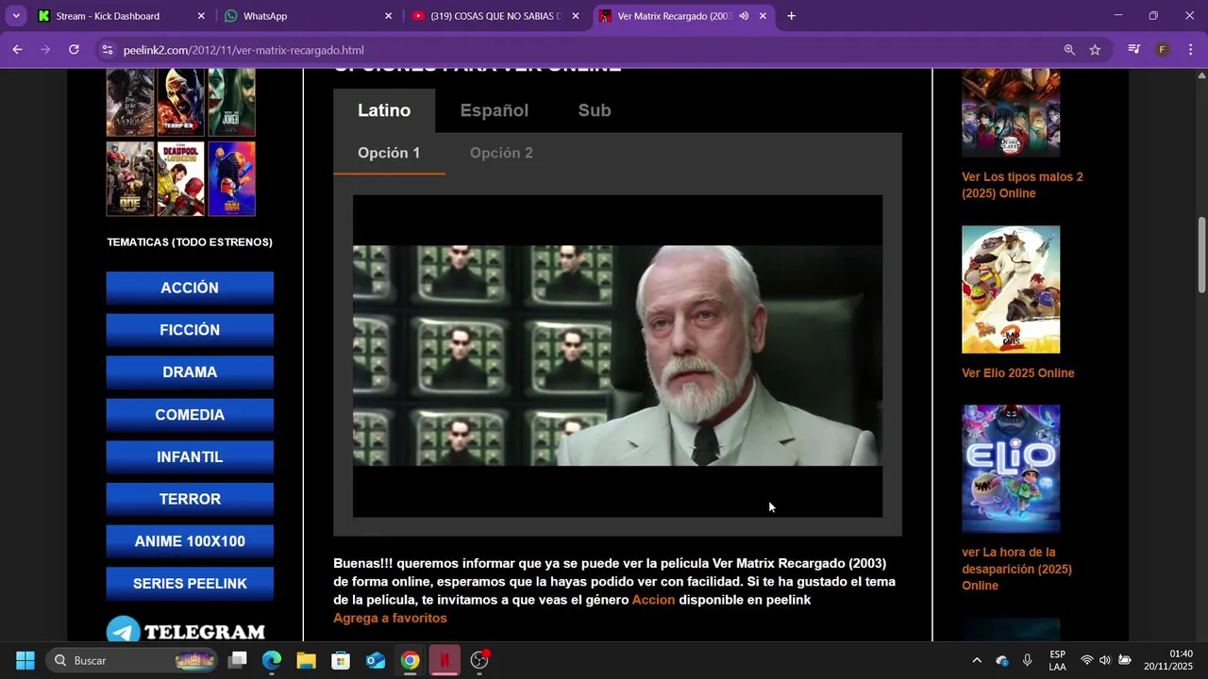Open the Chrome profile avatar
Image resolution: width=1208 pixels, height=679 pixels.
click(x=1163, y=49)
